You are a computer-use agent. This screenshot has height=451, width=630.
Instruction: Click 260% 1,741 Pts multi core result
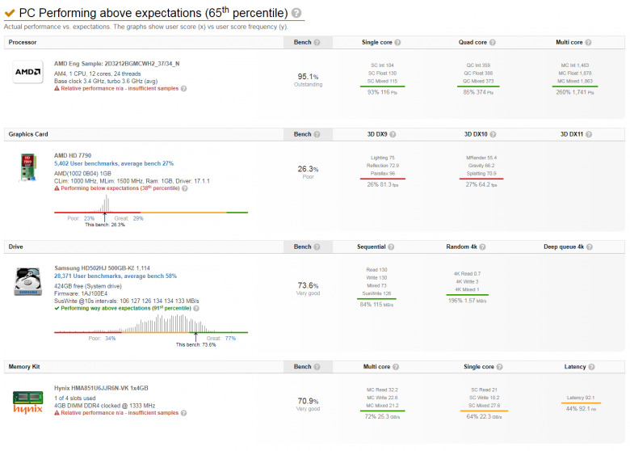575,92
